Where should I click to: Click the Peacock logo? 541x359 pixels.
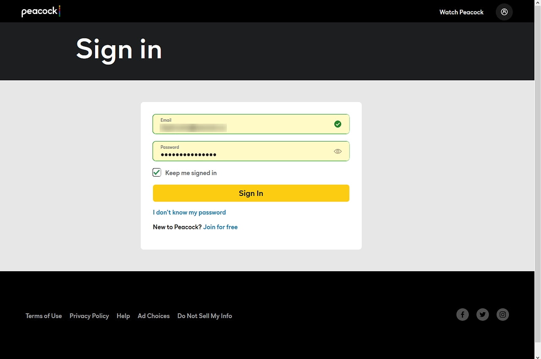pyautogui.click(x=41, y=11)
